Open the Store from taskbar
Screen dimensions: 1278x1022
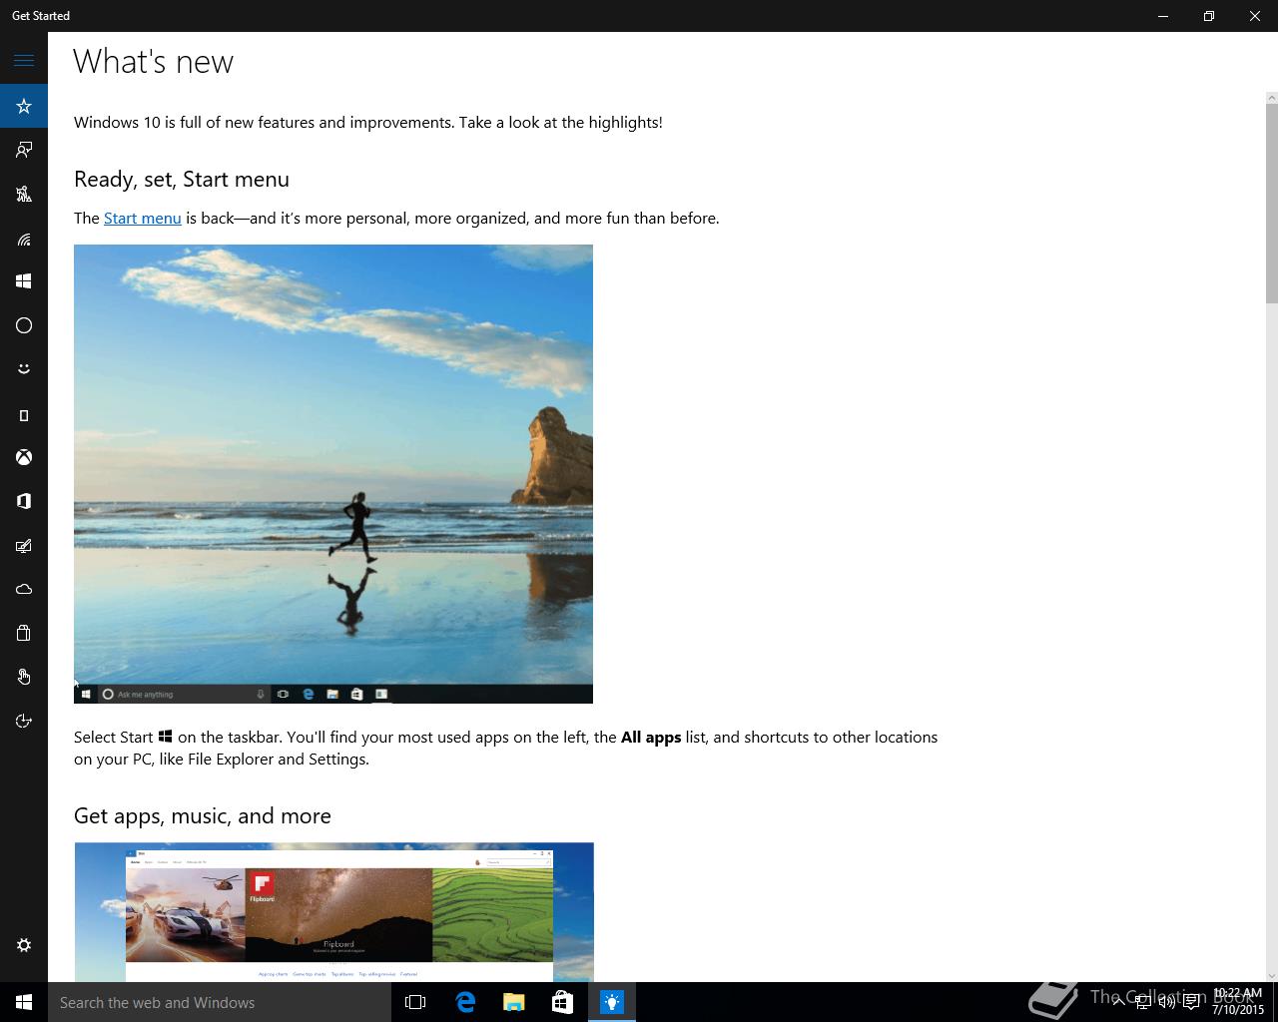(x=563, y=1002)
